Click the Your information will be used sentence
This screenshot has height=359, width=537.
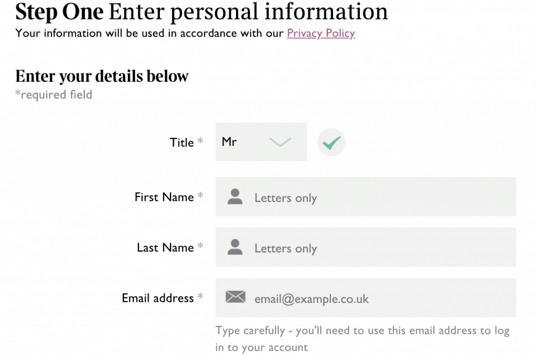click(x=150, y=34)
